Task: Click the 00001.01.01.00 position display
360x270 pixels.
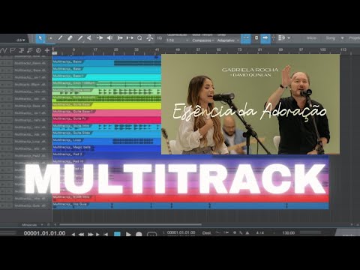Action: [44, 233]
